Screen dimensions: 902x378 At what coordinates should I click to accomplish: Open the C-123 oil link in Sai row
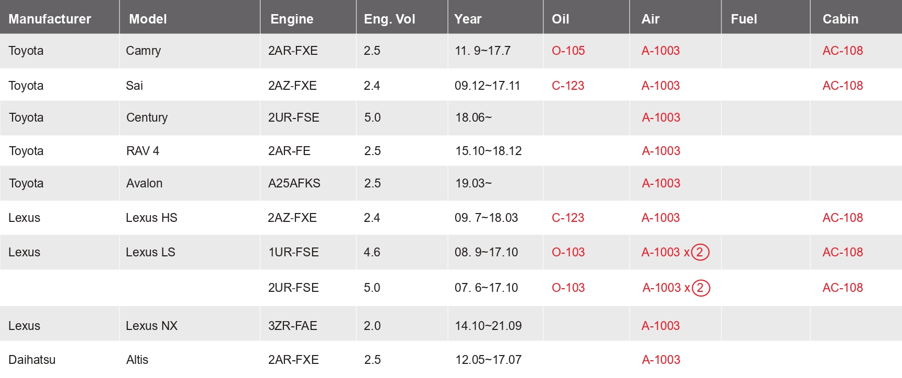(x=568, y=86)
